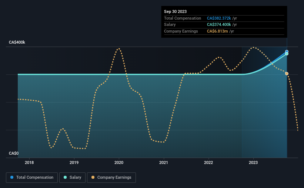Click the blue Total Compensation data point
Screen dimensions: 304x188
click(x=287, y=51)
